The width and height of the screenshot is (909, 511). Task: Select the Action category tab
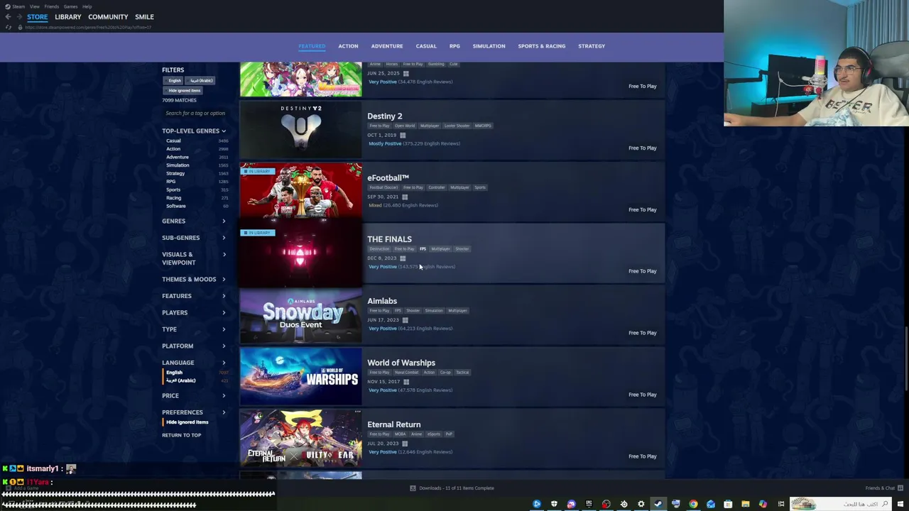[348, 46]
